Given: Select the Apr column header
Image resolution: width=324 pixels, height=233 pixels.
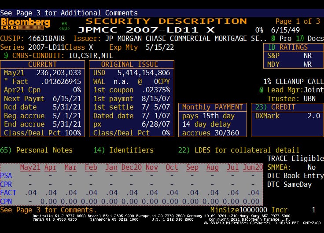Looking at the screenshot, I should (51, 167).
